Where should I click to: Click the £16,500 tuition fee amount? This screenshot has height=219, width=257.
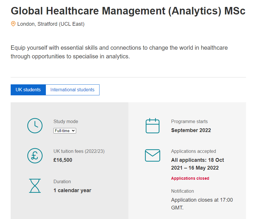(x=63, y=160)
